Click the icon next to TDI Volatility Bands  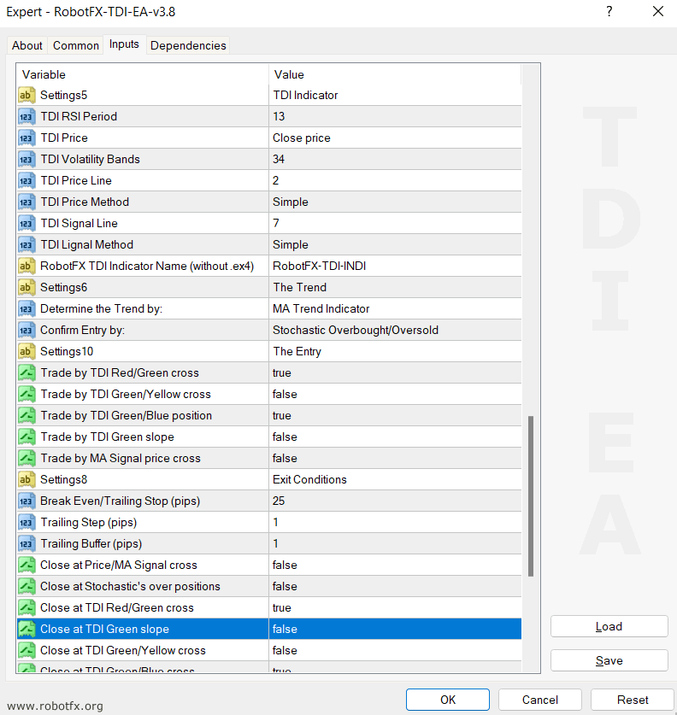26,159
